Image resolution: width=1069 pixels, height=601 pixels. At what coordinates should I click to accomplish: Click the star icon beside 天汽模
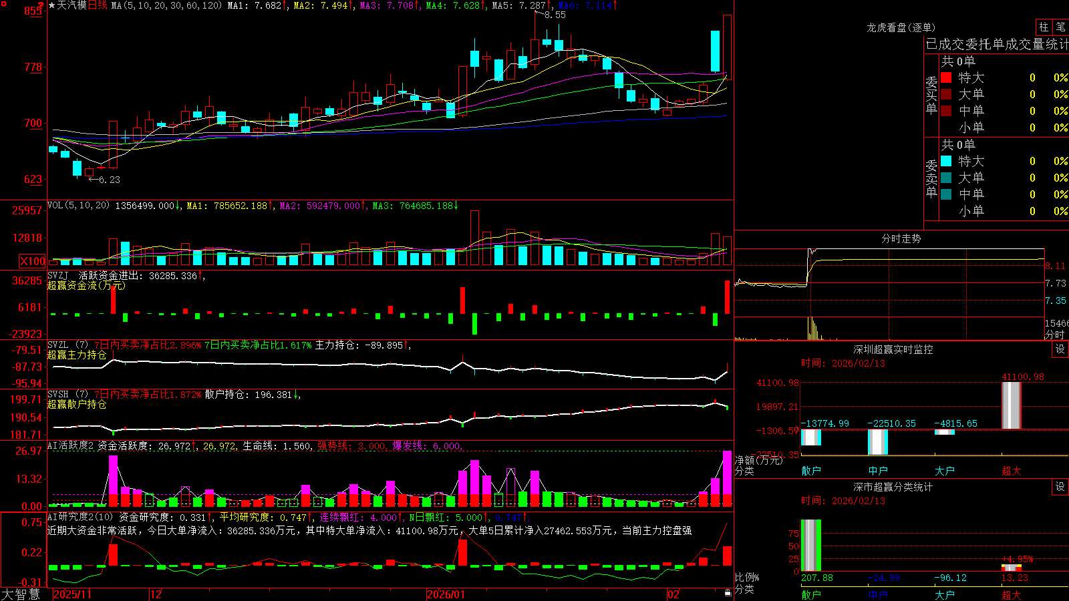click(51, 5)
